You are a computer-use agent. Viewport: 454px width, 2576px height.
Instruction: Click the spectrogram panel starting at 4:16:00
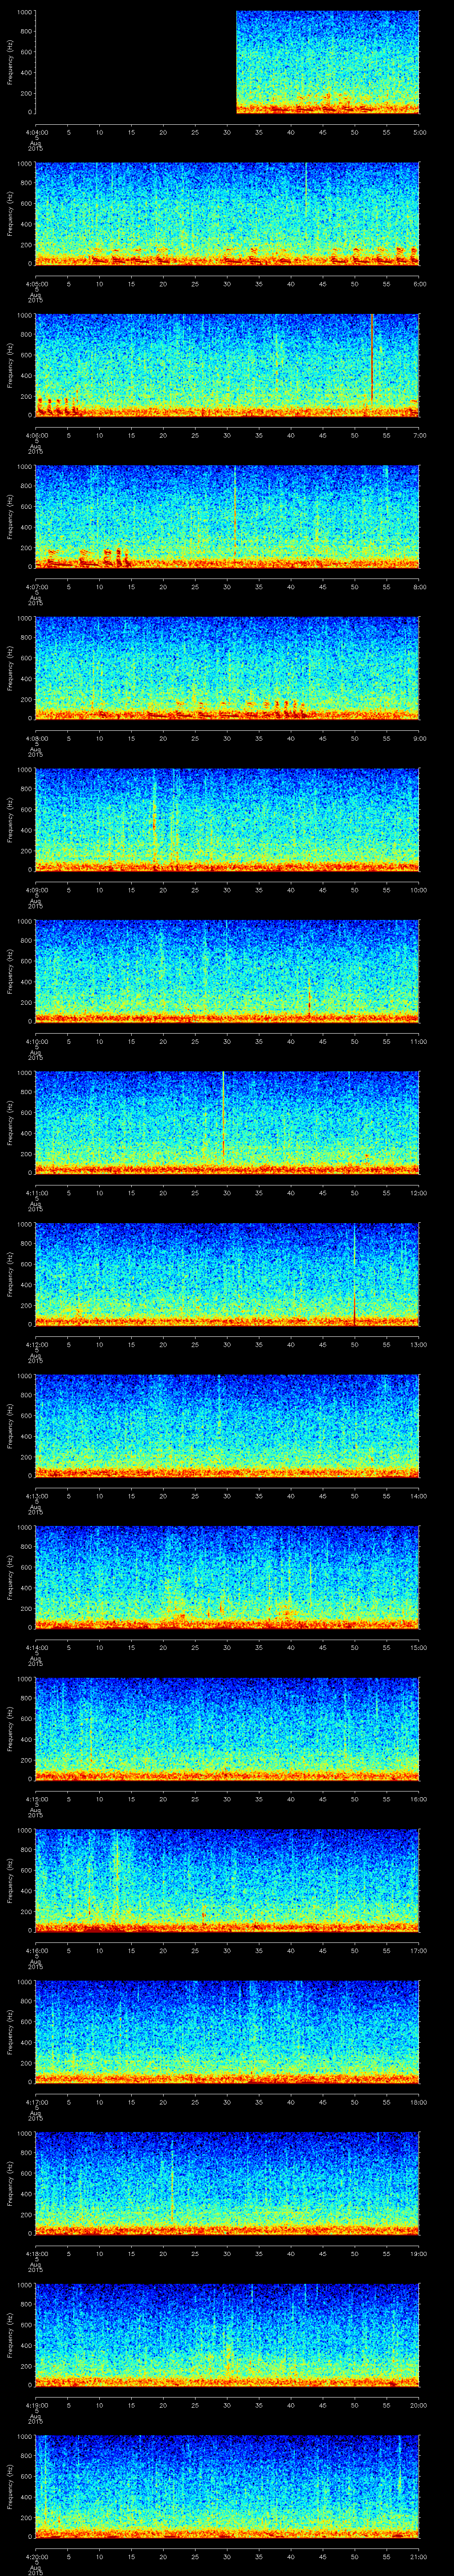[227, 1880]
